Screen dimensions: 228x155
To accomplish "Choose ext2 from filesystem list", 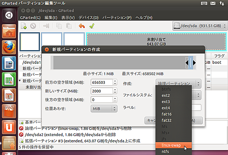I will click(174, 95).
